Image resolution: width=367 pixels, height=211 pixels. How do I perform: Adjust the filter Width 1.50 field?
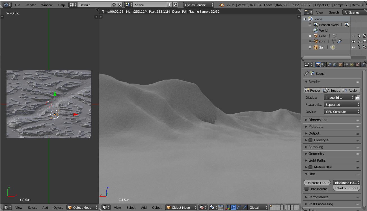(347, 188)
